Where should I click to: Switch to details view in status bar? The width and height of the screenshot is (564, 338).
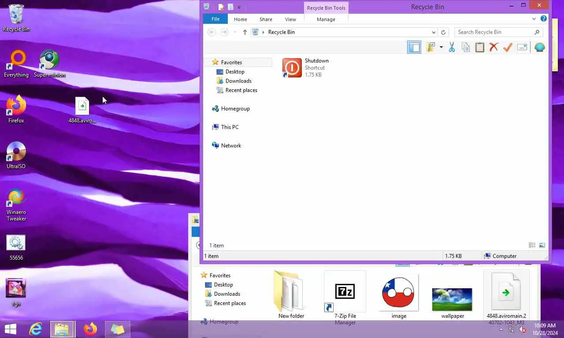tap(532, 245)
